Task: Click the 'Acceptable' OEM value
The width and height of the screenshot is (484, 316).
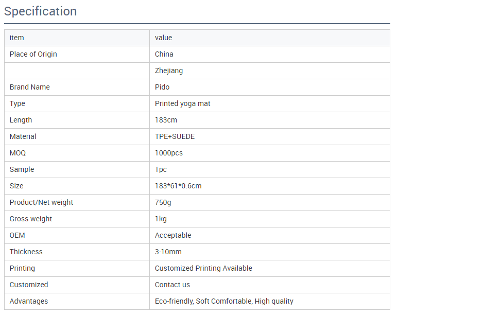Action: (x=173, y=235)
